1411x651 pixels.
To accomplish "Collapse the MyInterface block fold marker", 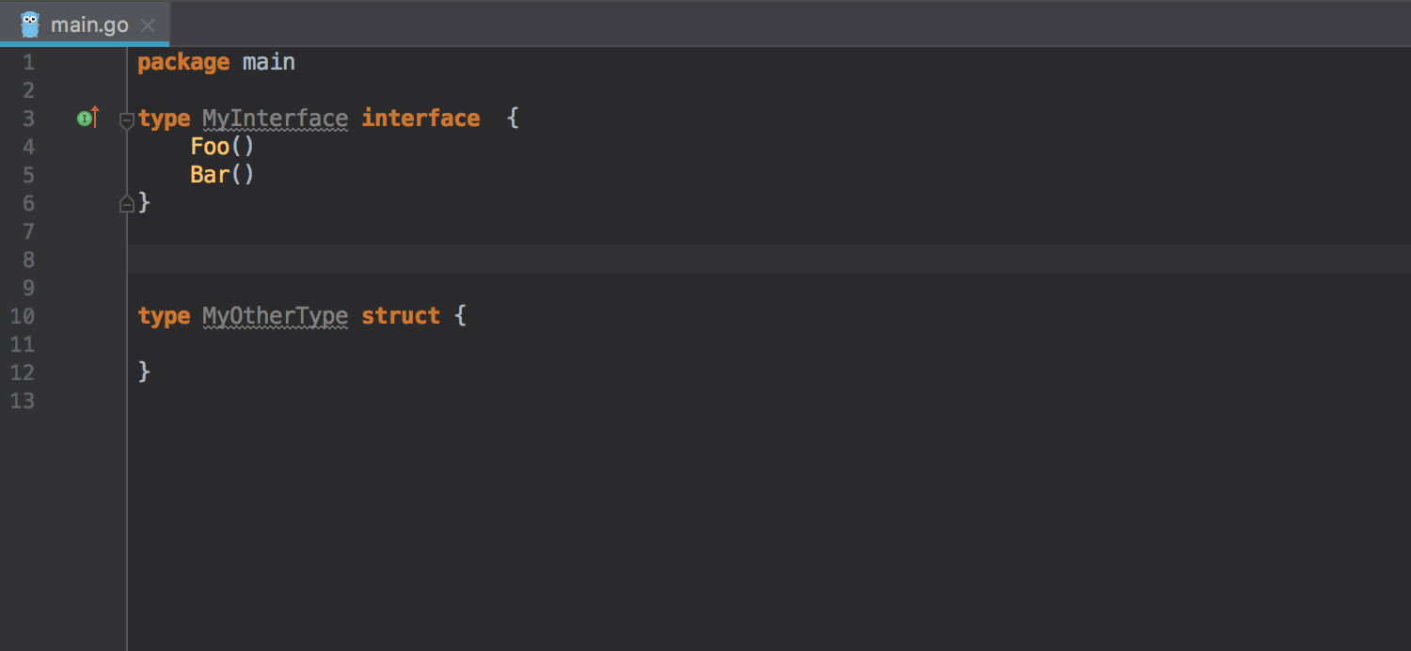I will [127, 119].
